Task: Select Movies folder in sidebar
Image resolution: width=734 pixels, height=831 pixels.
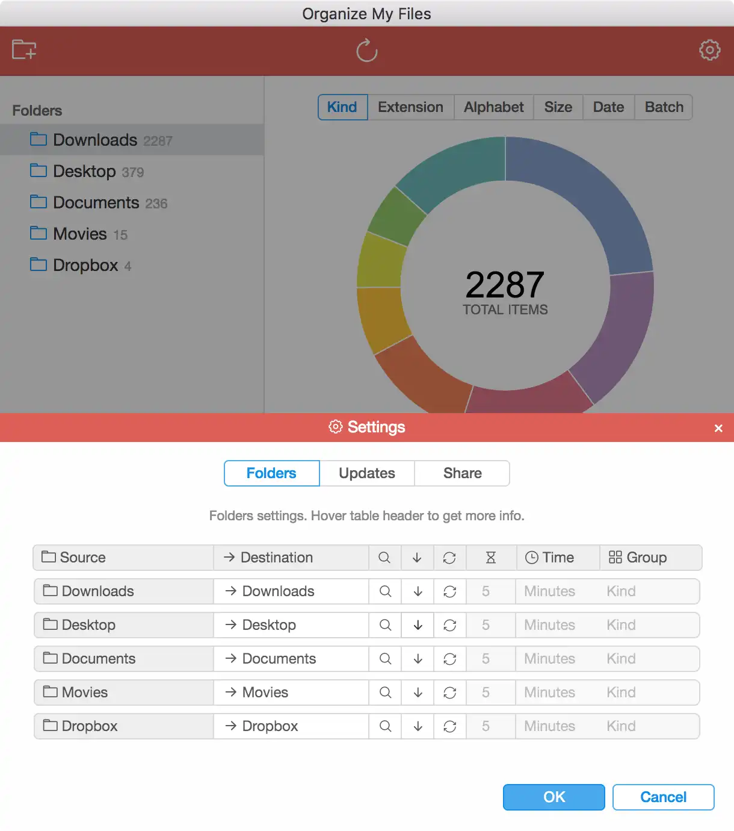Action: tap(132, 234)
